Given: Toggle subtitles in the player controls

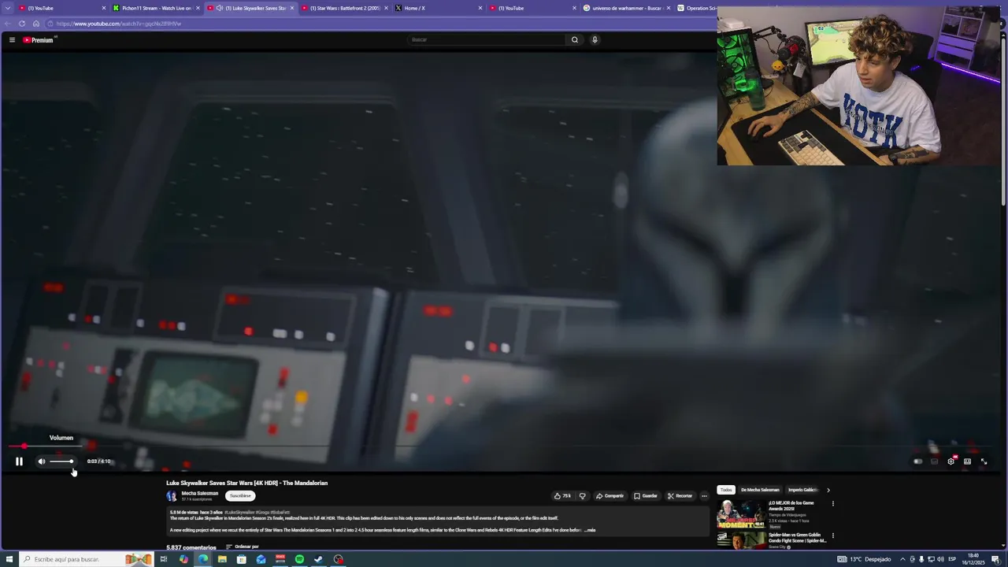Looking at the screenshot, I should 935,461.
